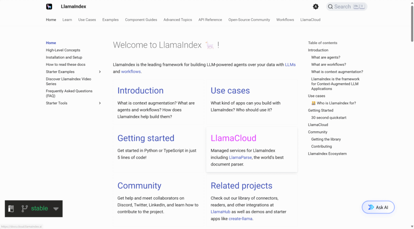Click the LlamaParse link
This screenshot has height=229, width=414.
tap(240, 158)
